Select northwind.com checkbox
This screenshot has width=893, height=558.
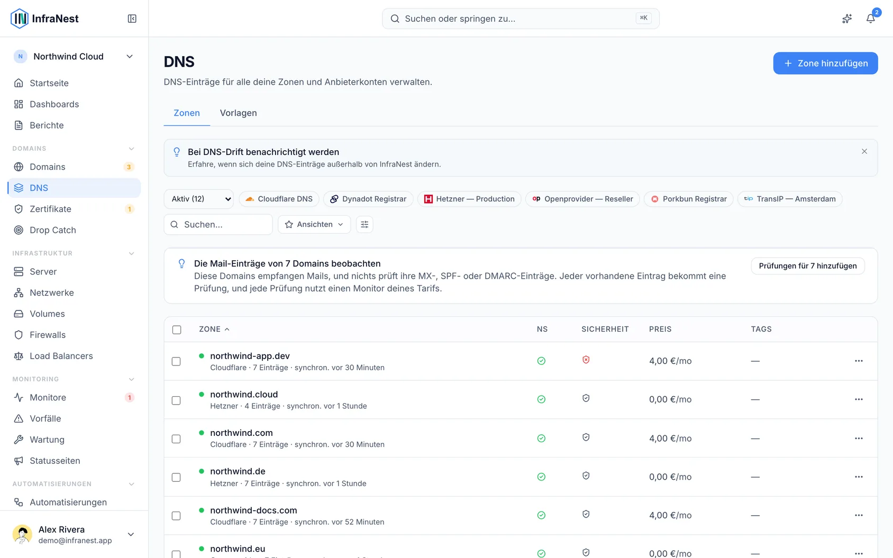[x=176, y=439]
